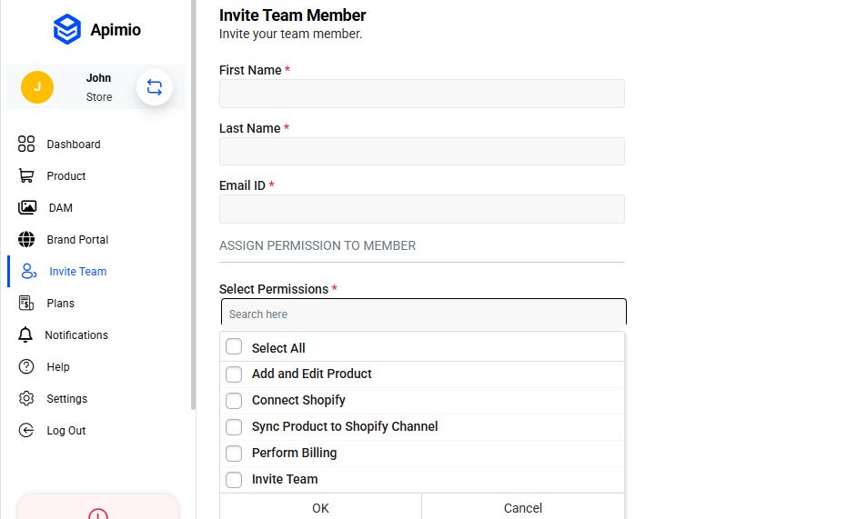This screenshot has height=519, width=867.
Task: Click the Dashboard grid icon
Action: pyautogui.click(x=26, y=145)
